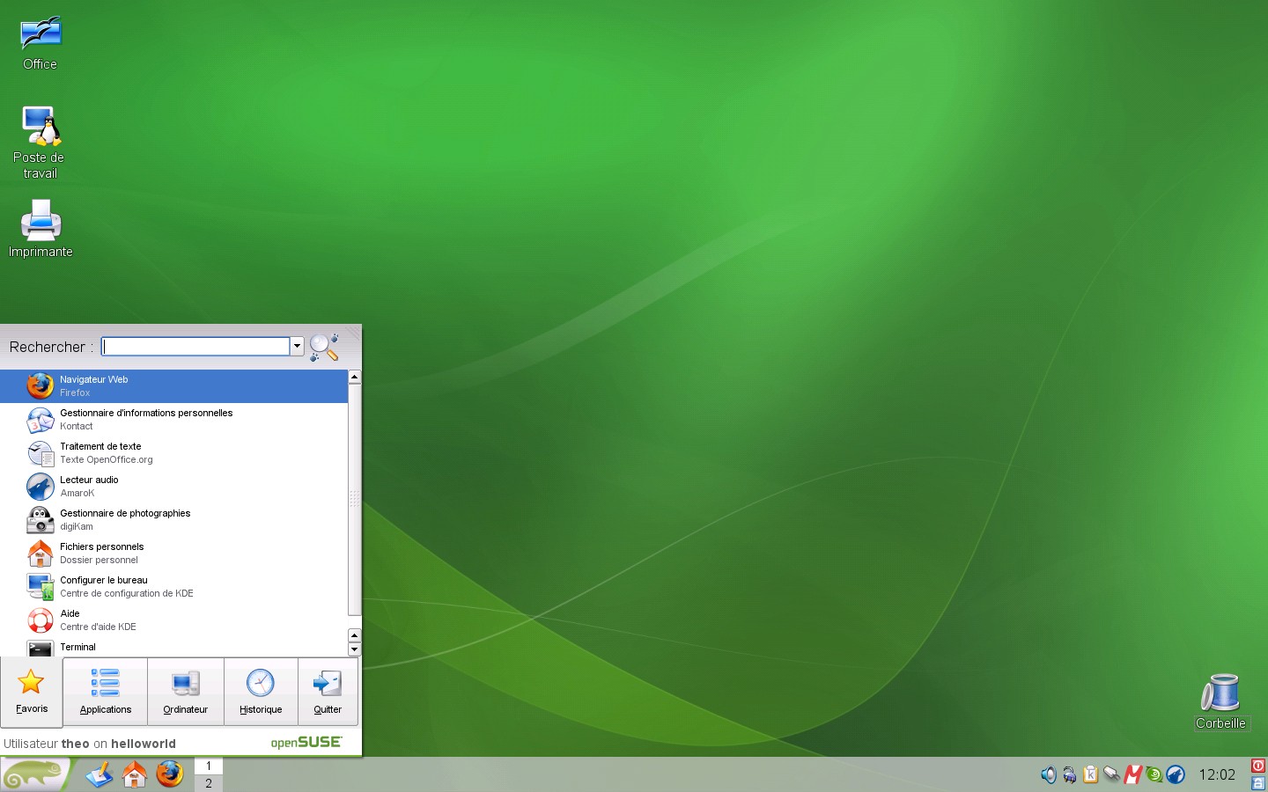Open Poste de travail desktop icon
The width and height of the screenshot is (1268, 792).
pos(40,143)
